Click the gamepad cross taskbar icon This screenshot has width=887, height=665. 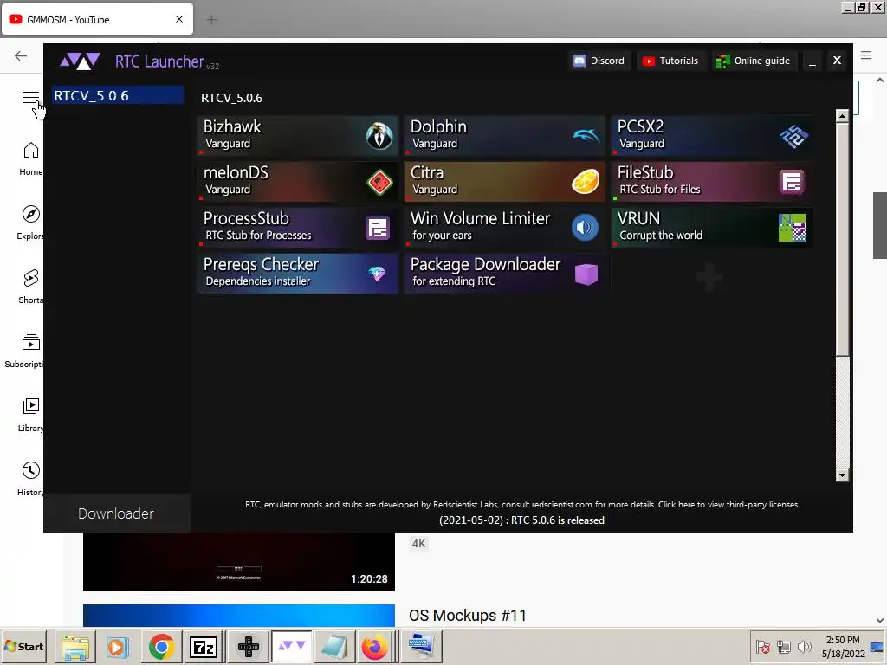249,647
